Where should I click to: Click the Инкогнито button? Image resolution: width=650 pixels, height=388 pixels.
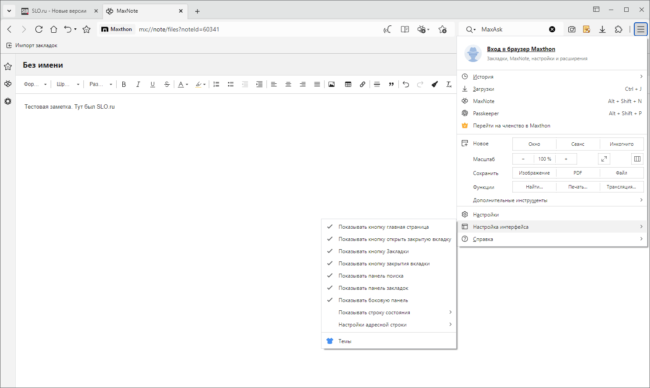point(621,144)
